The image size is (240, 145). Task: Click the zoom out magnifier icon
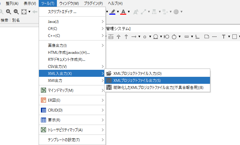16,12
